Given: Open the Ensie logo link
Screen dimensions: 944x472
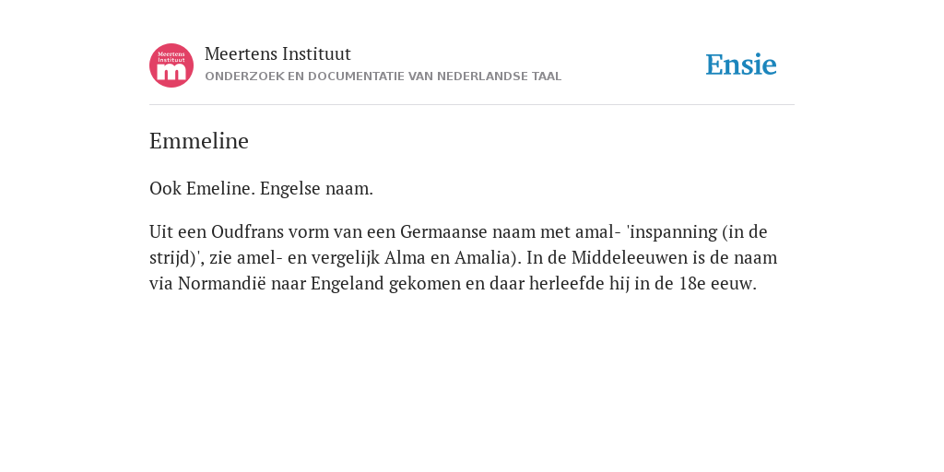Looking at the screenshot, I should [741, 65].
